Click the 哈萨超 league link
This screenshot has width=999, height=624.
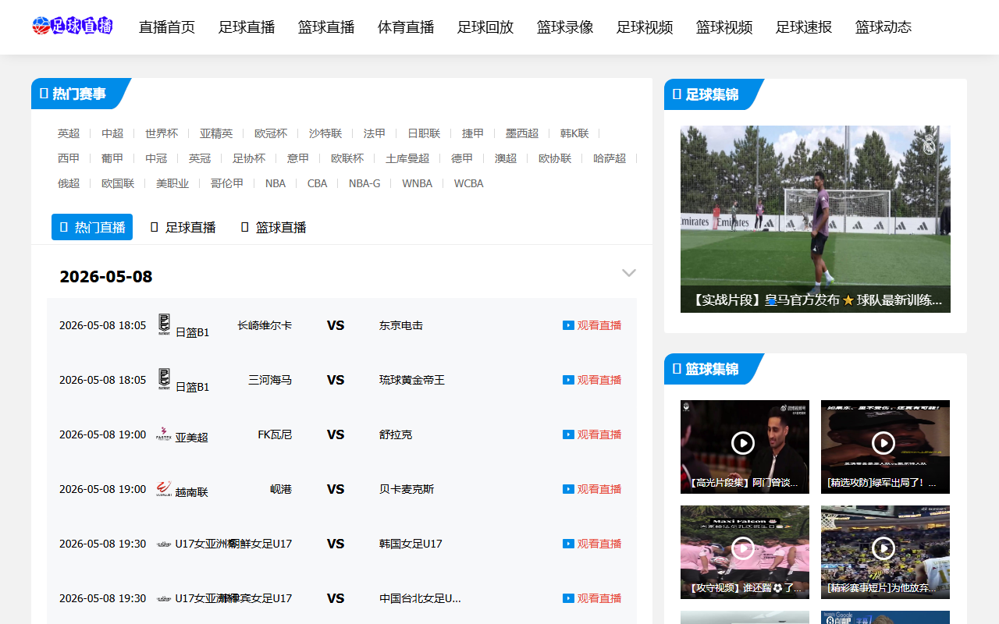(610, 158)
